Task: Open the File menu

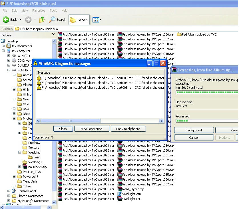Action: tap(5, 11)
